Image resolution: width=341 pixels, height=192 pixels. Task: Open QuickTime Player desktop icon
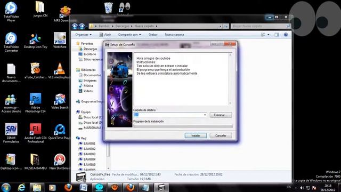point(59,132)
